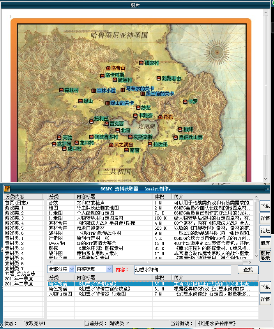Click the 黑兰德的关卡 gate icon
Screen dimensions: 274x329
(143, 93)
